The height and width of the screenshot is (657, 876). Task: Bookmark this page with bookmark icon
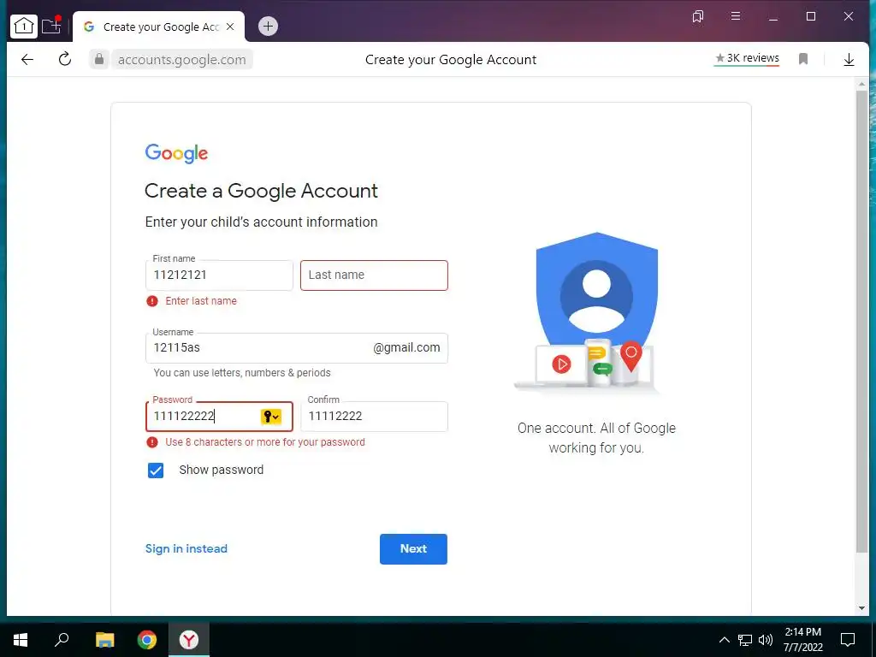click(803, 59)
